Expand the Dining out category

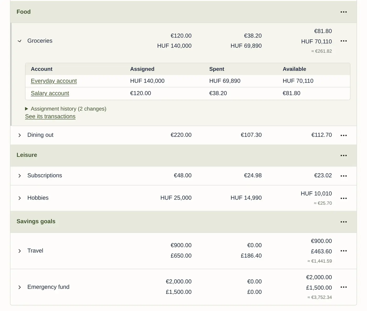pyautogui.click(x=20, y=135)
